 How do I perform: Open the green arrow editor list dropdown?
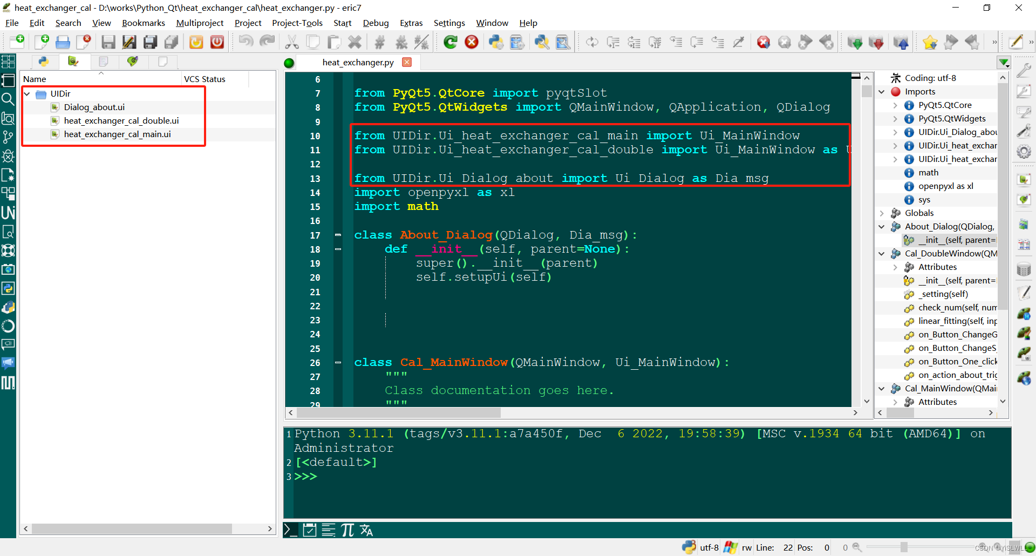coord(1004,63)
